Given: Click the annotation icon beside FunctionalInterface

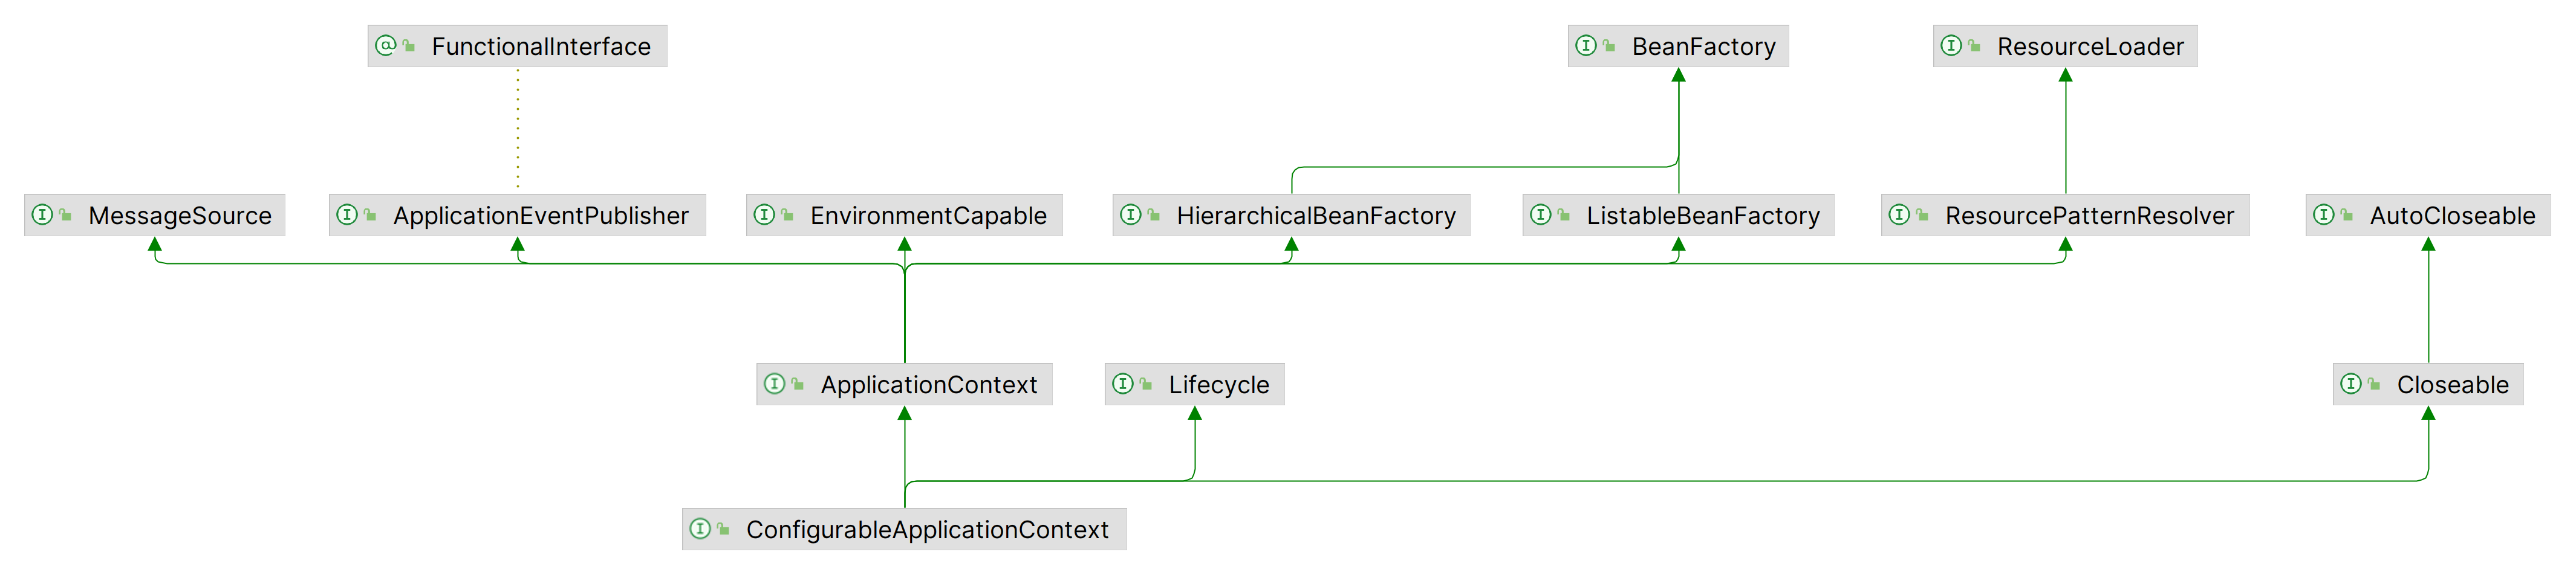Looking at the screenshot, I should click(385, 46).
